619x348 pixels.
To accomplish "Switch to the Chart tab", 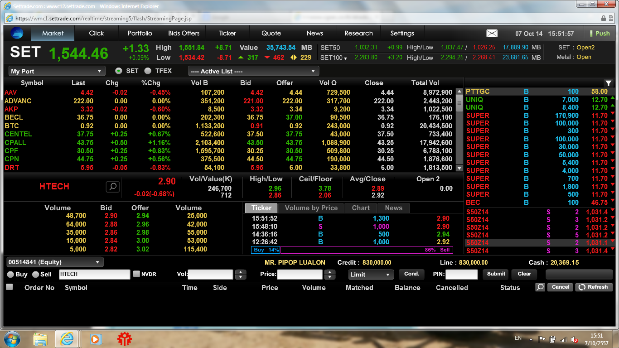I will point(361,208).
